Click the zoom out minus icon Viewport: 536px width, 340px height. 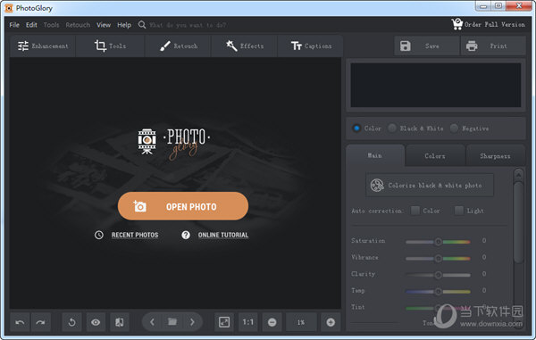click(272, 322)
